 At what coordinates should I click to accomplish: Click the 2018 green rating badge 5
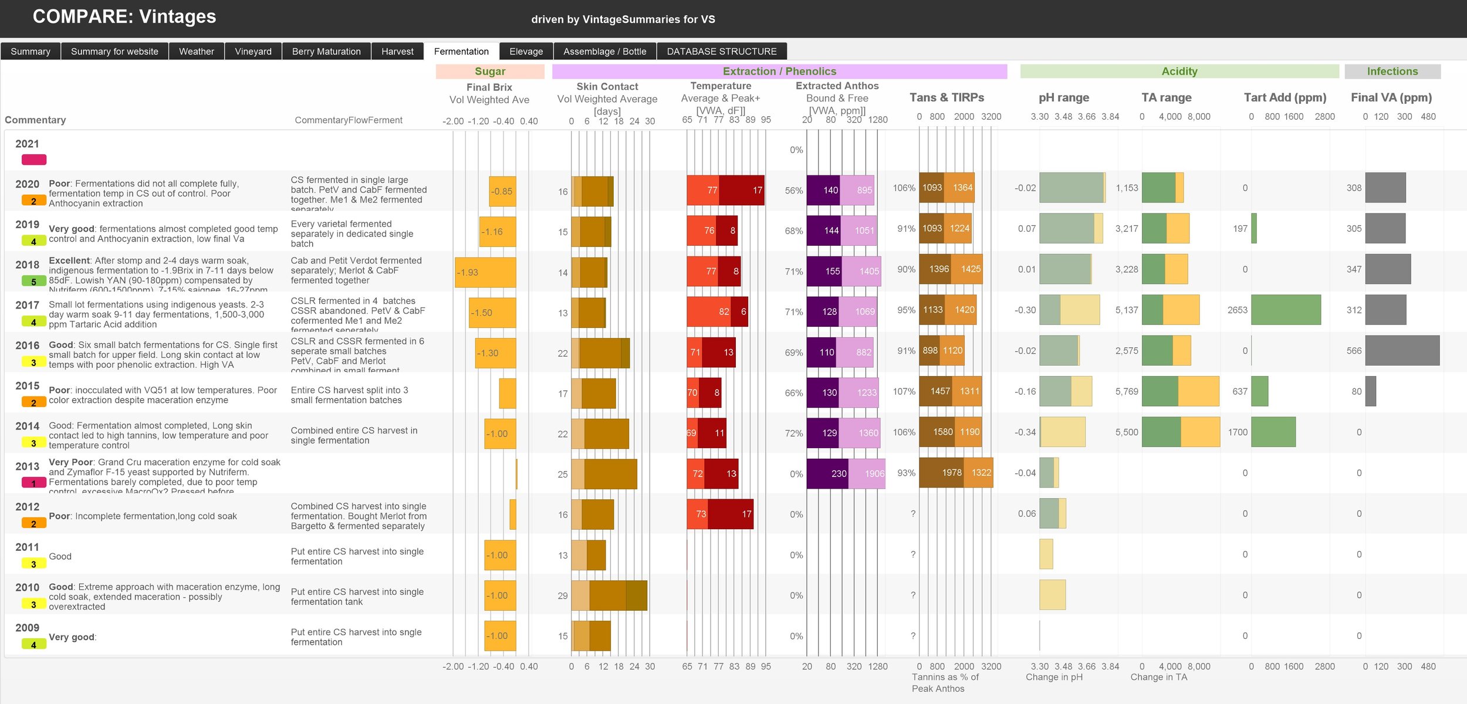(x=34, y=282)
